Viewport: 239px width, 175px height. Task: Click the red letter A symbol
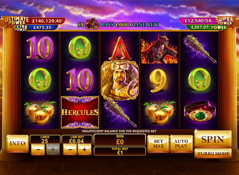pyautogui.click(x=120, y=48)
